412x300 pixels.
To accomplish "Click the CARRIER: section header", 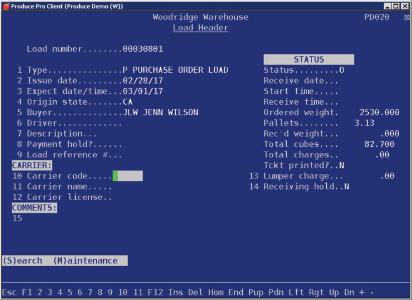I will coord(32,165).
